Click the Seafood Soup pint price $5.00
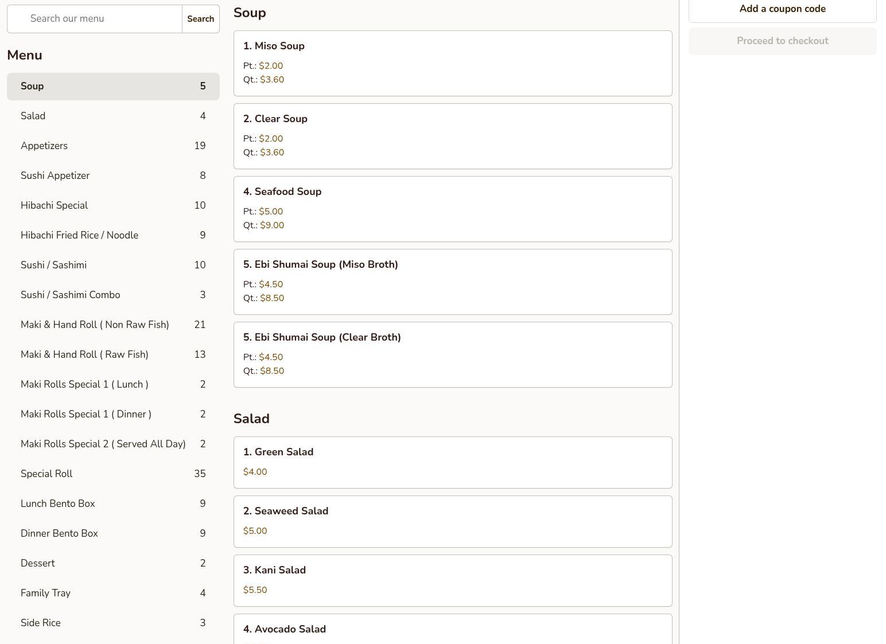Image resolution: width=886 pixels, height=644 pixels. [271, 212]
